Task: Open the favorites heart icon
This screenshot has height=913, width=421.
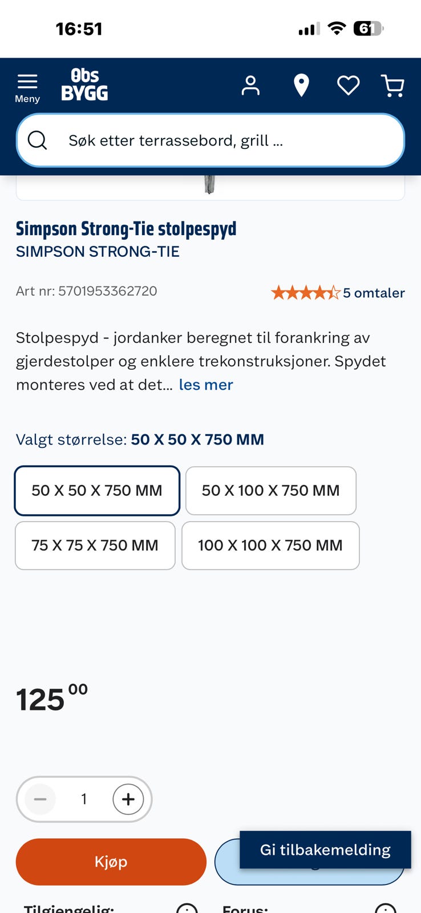Action: tap(348, 86)
